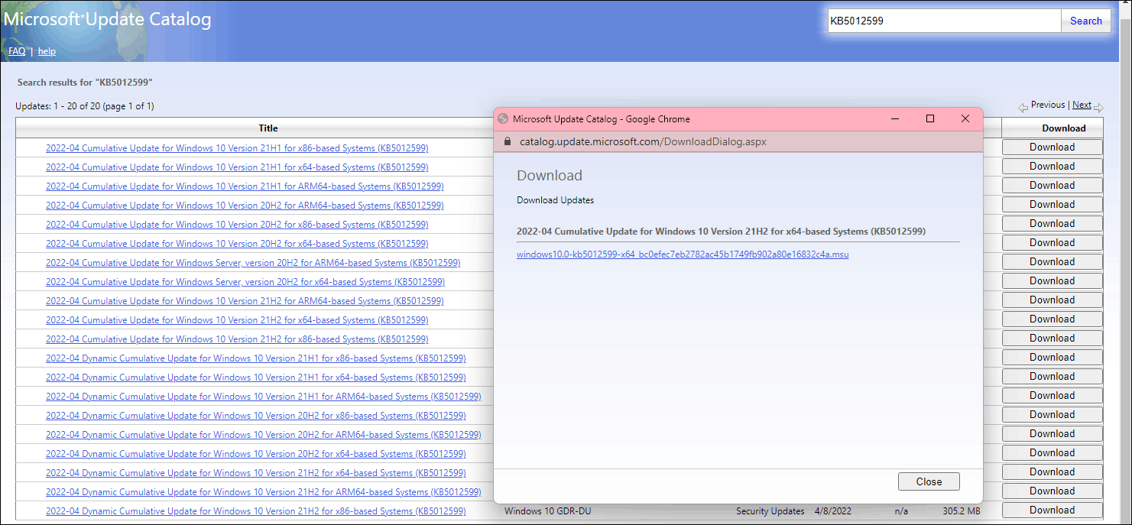Open 21H2 ARM64 Dynamic Cumulative Update link
Image resolution: width=1132 pixels, height=525 pixels.
coord(264,492)
